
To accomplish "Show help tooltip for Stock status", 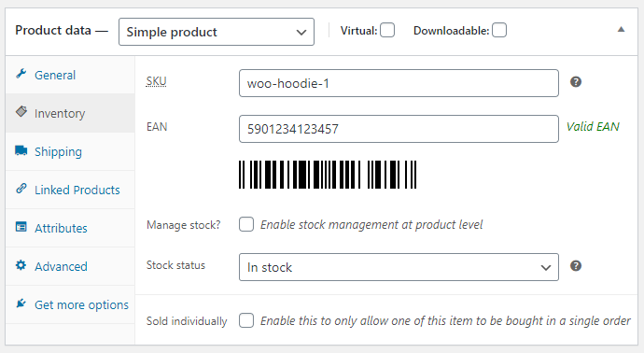I will [576, 266].
